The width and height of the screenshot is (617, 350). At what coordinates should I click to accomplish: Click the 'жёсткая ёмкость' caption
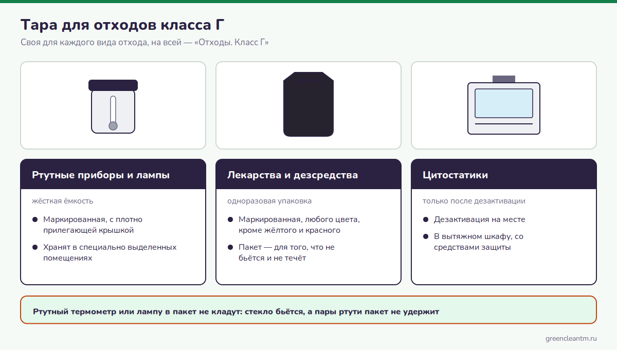[x=63, y=201]
